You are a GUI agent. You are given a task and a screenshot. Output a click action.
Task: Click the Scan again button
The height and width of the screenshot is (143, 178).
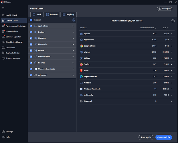point(146,137)
